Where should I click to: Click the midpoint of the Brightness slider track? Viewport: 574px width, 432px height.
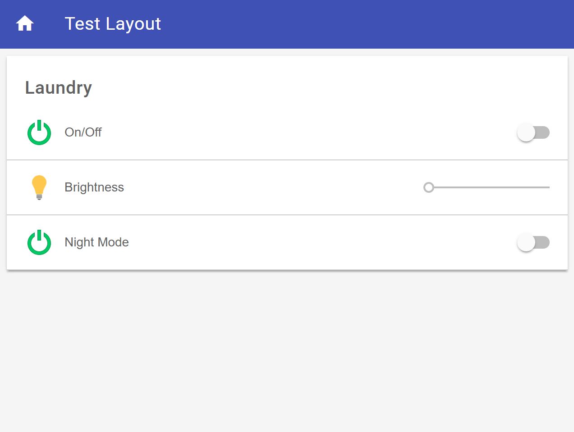pyautogui.click(x=489, y=187)
